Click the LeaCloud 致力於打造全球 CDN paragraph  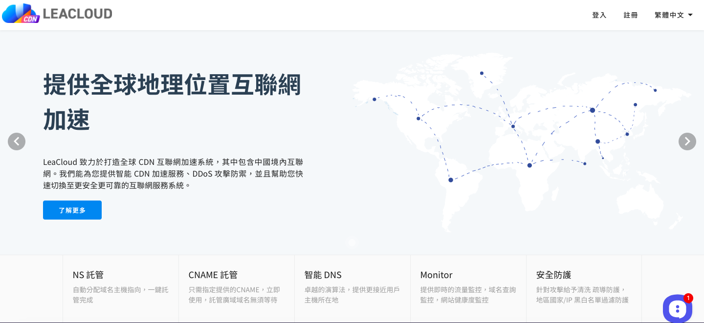[x=173, y=174]
